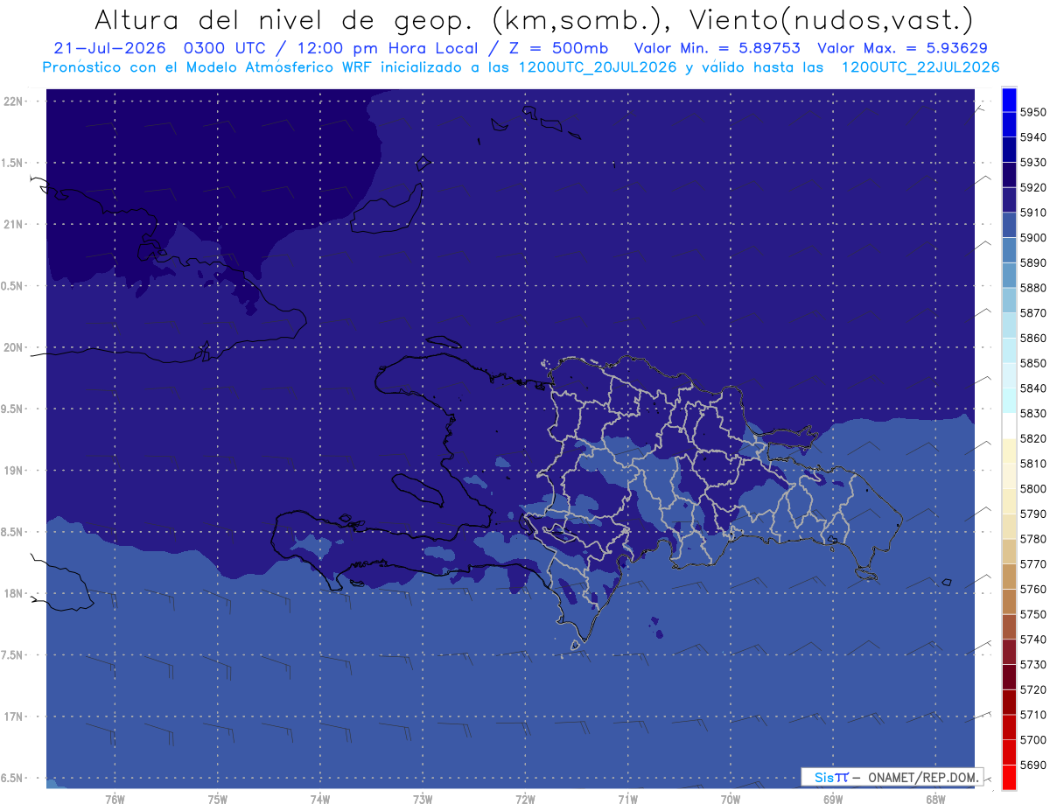The height and width of the screenshot is (811, 1050).
Task: Click the '1200UTC_20JUL2026' initialization time
Action: pyautogui.click(x=598, y=67)
